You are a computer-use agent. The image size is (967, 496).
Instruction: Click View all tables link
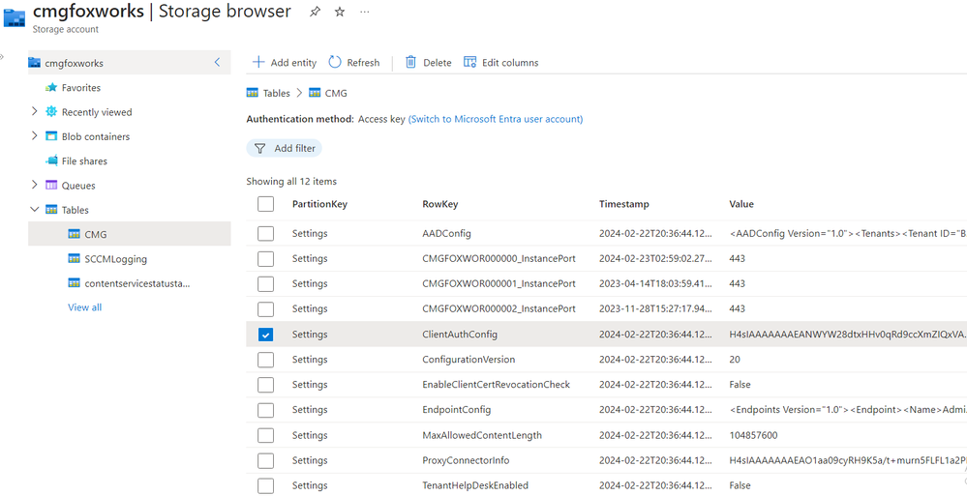coord(84,306)
